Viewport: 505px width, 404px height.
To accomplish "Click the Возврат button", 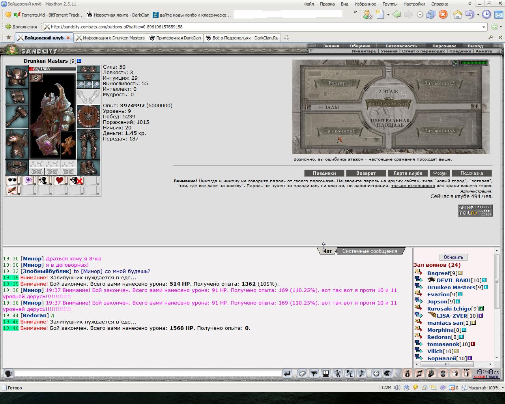I will tap(366, 173).
